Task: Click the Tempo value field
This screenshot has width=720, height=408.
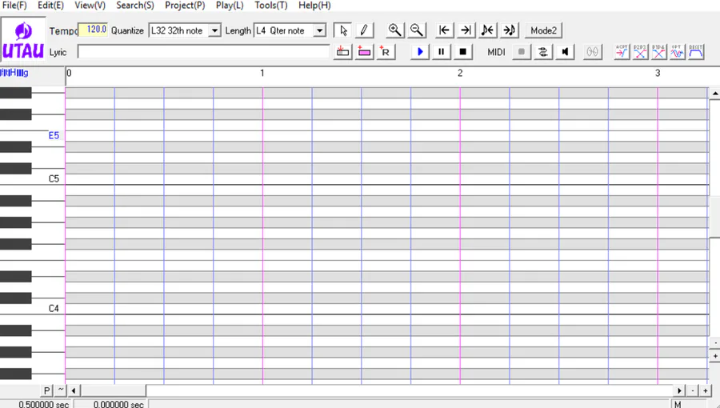Action: pos(94,30)
